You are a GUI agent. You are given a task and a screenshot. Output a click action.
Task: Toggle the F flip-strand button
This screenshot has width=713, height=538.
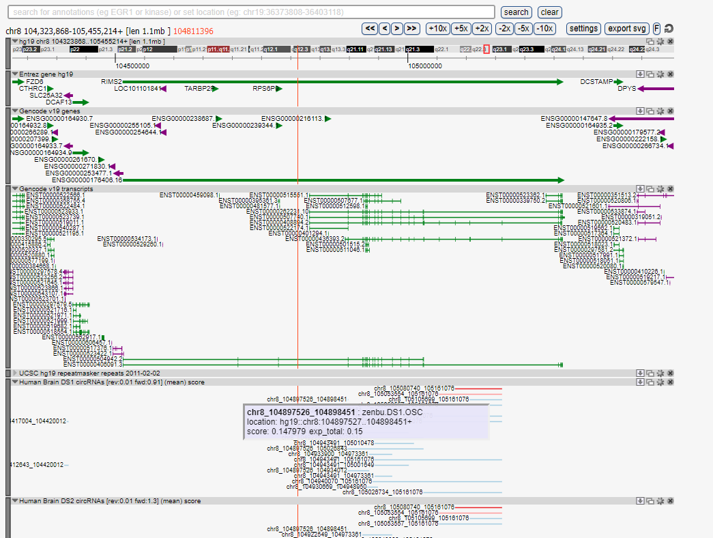pyautogui.click(x=656, y=29)
